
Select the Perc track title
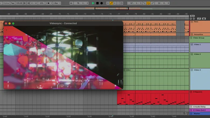pyautogui.click(x=196, y=22)
